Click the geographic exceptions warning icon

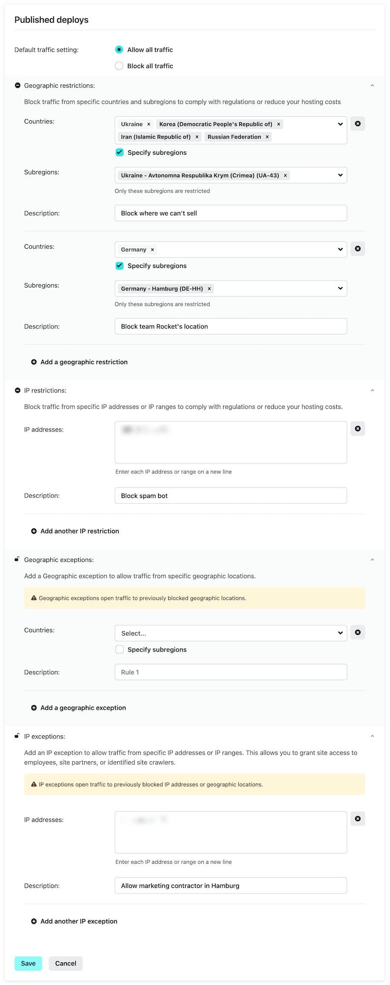(x=34, y=598)
